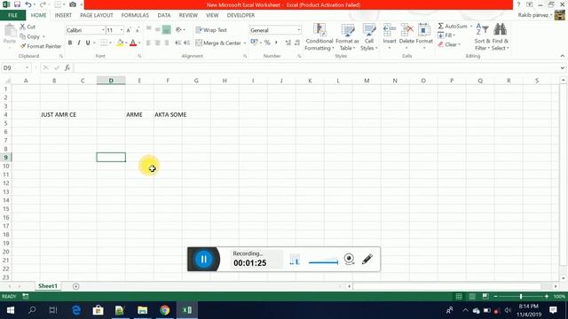
Task: Click the Merge & Center button
Action: point(218,43)
